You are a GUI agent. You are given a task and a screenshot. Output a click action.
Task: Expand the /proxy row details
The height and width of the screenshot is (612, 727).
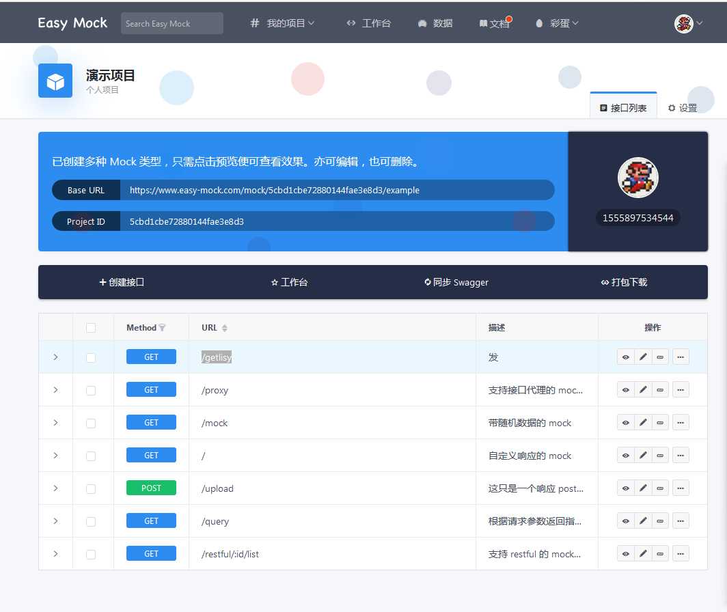click(55, 390)
